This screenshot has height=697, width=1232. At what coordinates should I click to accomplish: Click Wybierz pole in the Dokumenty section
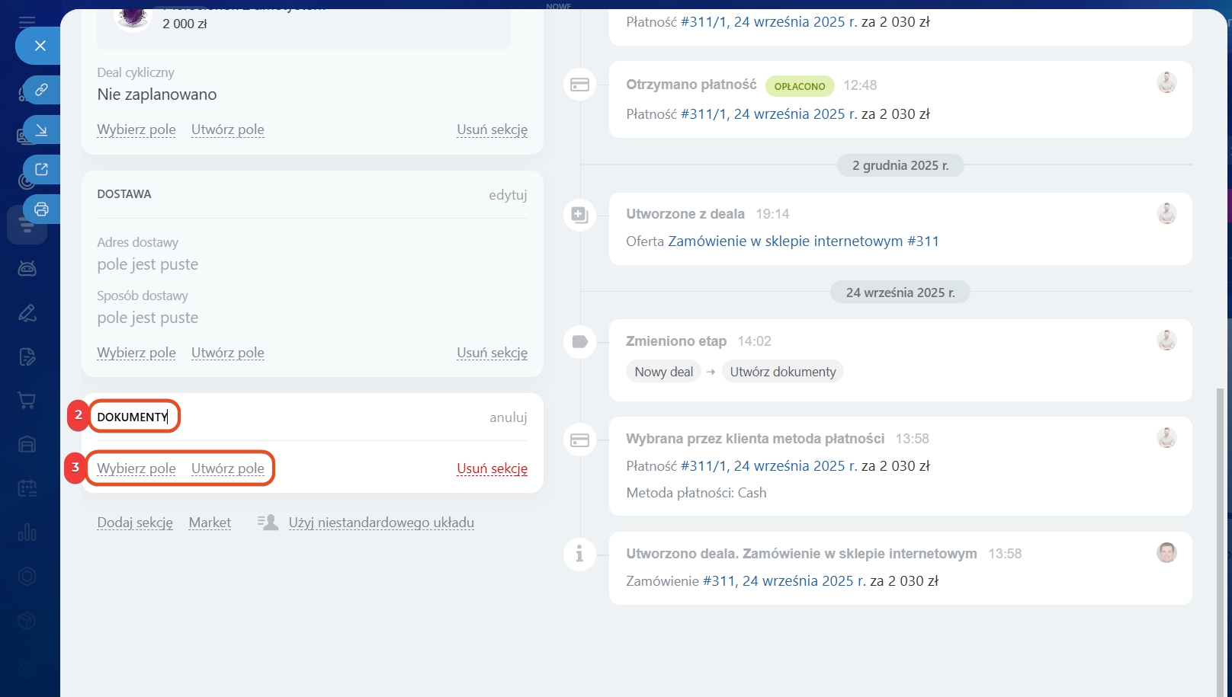point(136,468)
